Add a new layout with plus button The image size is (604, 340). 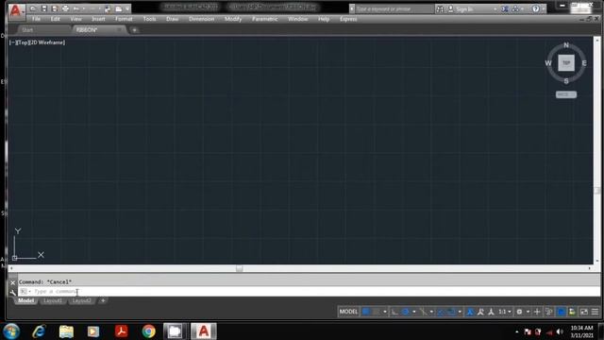coord(103,300)
